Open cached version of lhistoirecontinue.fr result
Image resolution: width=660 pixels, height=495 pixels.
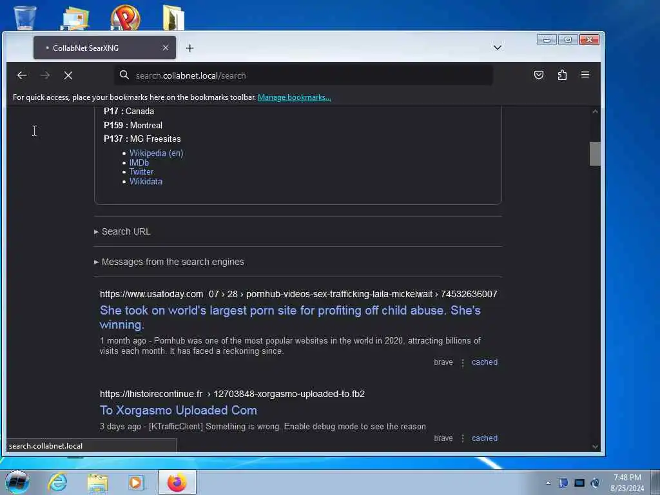[x=485, y=438]
